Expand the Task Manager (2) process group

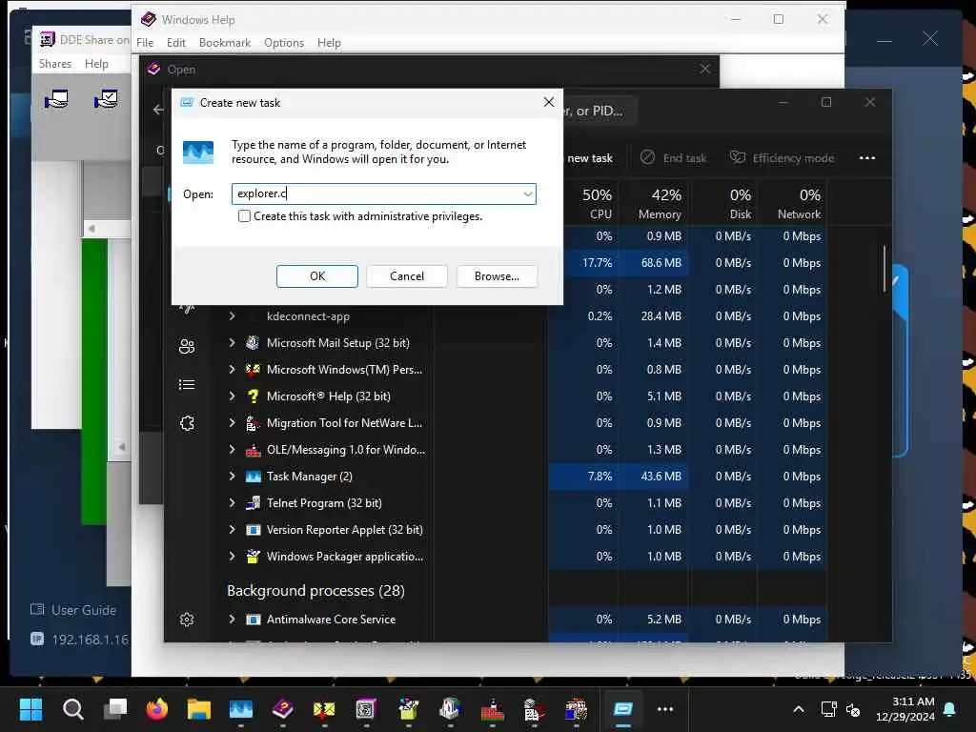(233, 477)
